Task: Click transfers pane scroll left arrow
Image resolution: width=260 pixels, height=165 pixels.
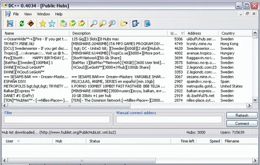Action: coord(5,160)
